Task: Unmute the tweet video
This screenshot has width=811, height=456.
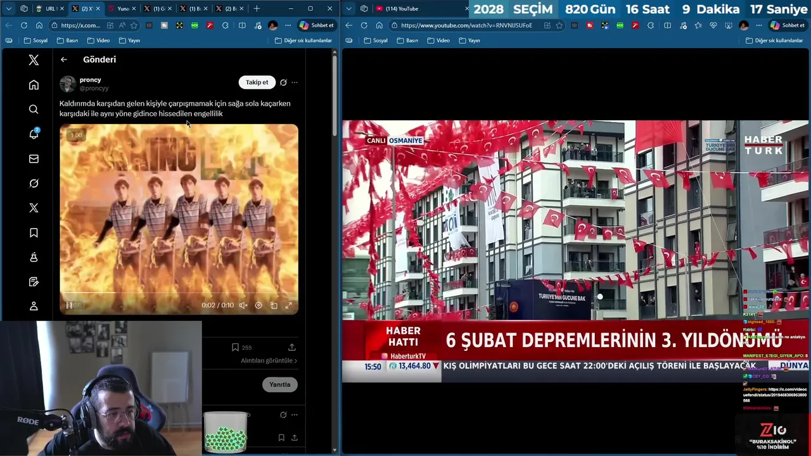Action: [x=243, y=305]
